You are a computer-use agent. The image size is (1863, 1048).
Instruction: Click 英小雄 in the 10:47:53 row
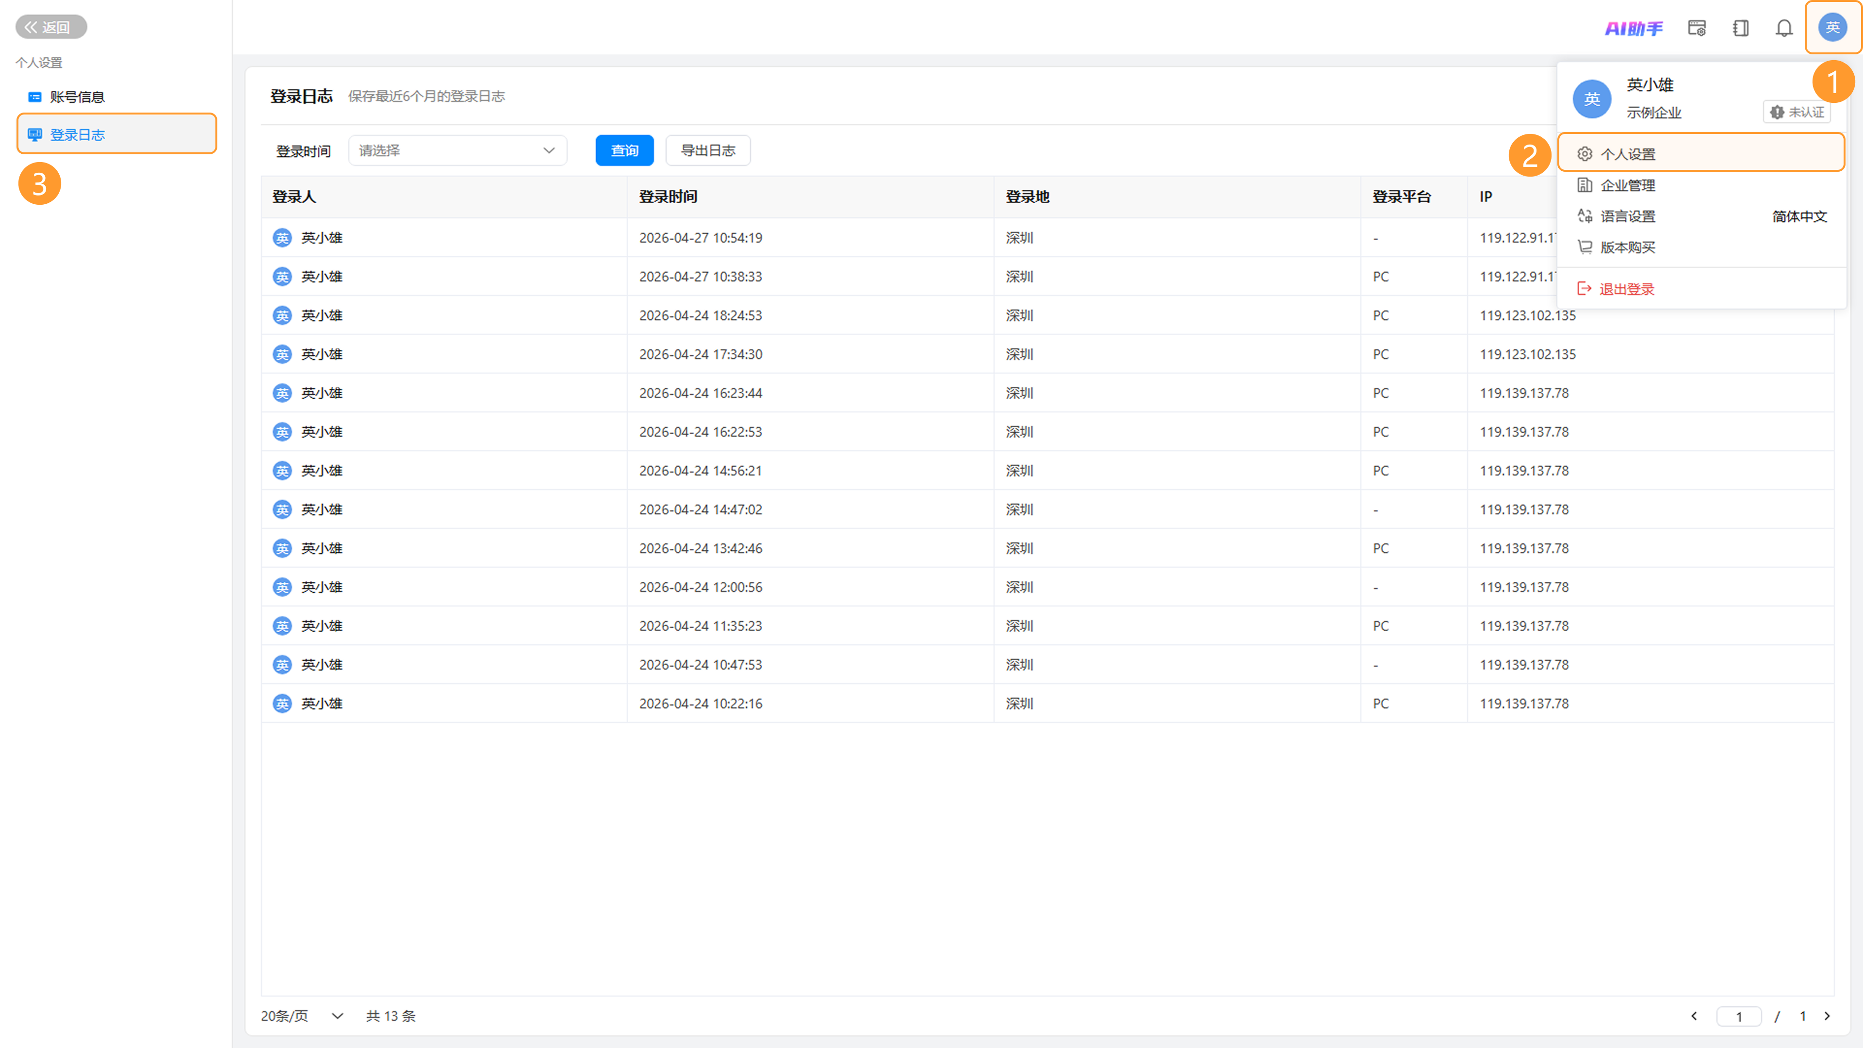(321, 665)
